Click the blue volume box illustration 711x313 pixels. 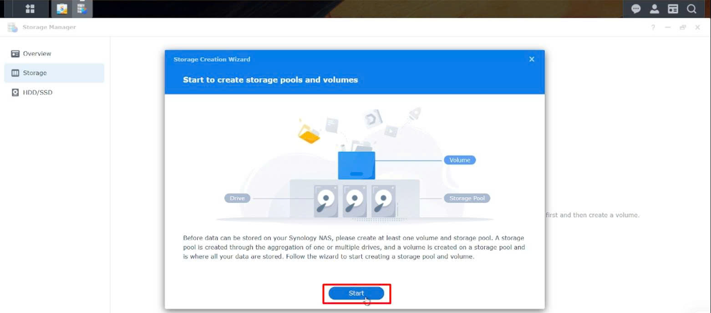(x=356, y=166)
